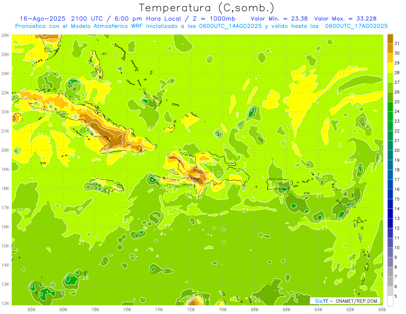Viewport: 406px width, 314px height.
Task: Click the "64W" longitude axis label
Action: click(x=318, y=310)
